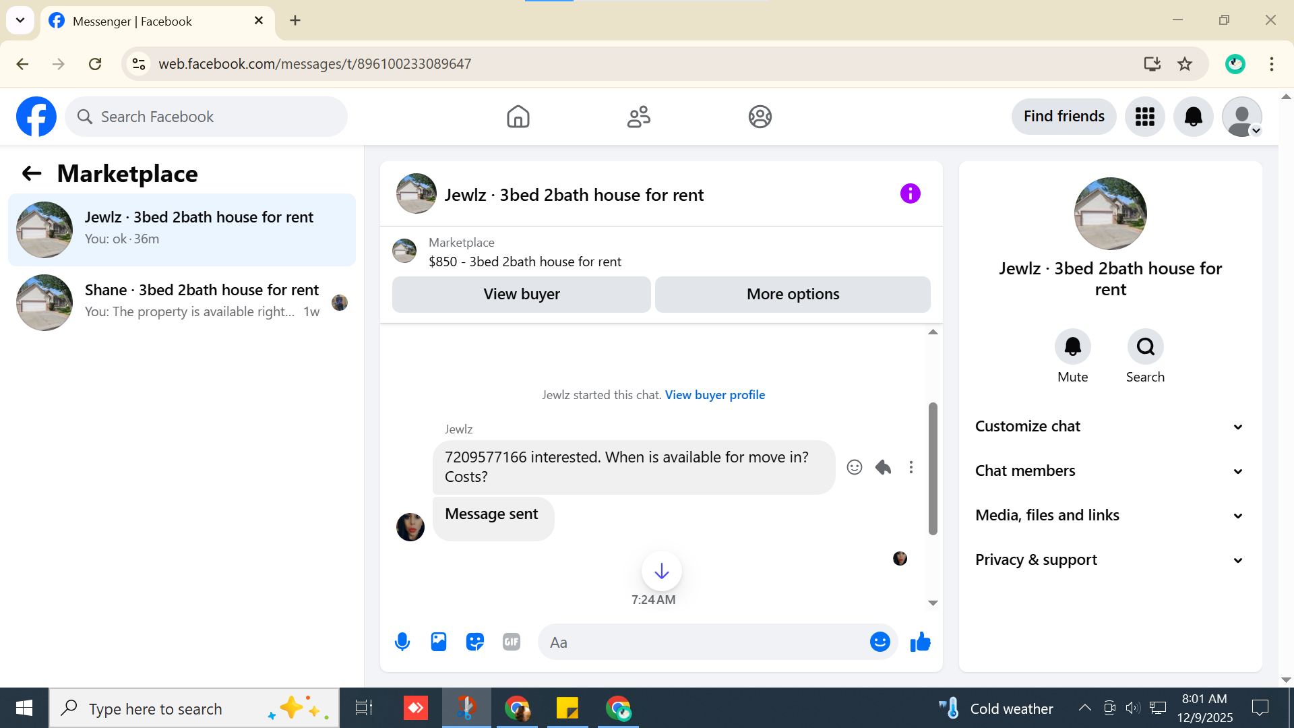1294x728 pixels.
Task: Mute this conversation
Action: tap(1072, 346)
